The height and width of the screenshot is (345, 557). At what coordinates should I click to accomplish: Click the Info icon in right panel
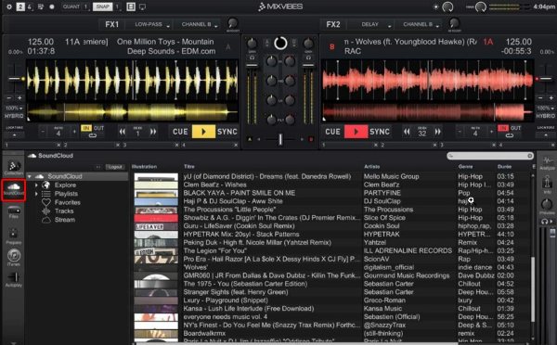click(x=547, y=185)
